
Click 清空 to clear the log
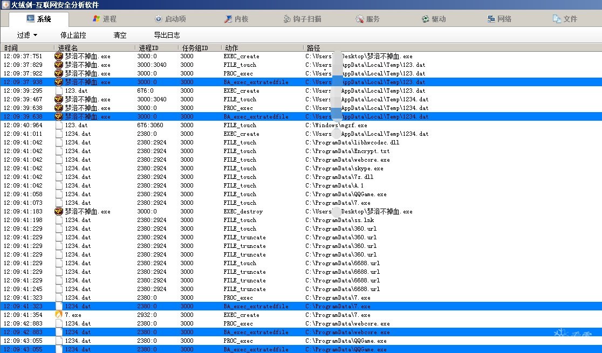pos(120,36)
